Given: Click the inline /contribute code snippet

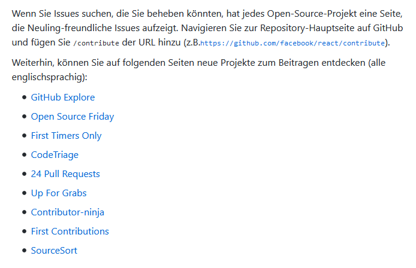Looking at the screenshot, I should 96,43.
